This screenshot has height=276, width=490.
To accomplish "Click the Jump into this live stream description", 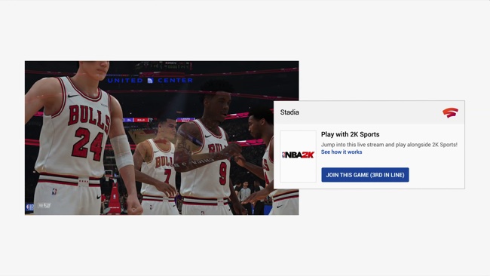I will coord(389,145).
